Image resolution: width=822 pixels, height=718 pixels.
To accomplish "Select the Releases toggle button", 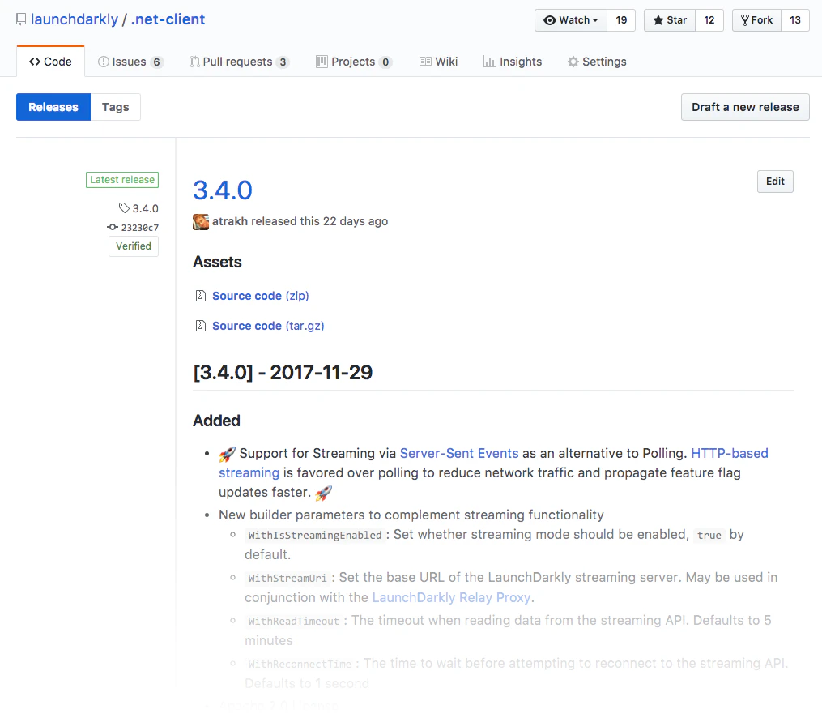I will point(53,106).
